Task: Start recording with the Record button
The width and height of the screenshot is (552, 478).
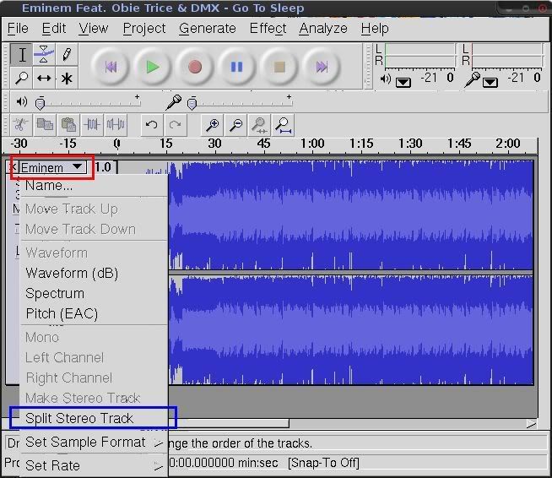Action: (195, 67)
